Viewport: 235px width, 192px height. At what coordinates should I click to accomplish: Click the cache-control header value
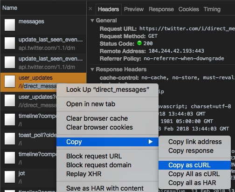pyautogui.click(x=188, y=77)
